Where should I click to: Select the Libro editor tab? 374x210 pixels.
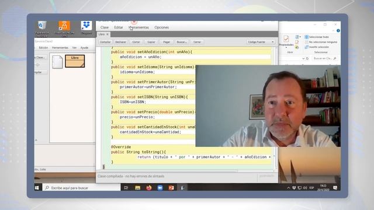click(102, 34)
